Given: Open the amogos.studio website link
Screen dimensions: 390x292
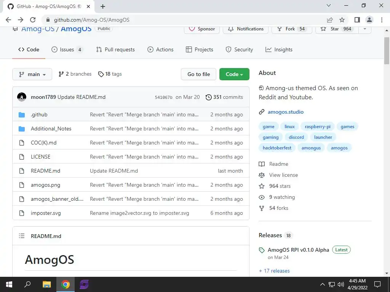Looking at the screenshot, I should point(286,112).
